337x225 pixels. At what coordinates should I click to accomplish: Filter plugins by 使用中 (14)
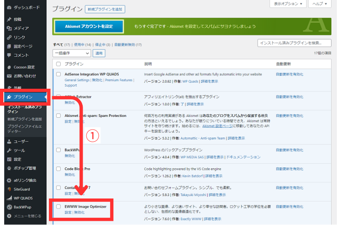pos(83,45)
